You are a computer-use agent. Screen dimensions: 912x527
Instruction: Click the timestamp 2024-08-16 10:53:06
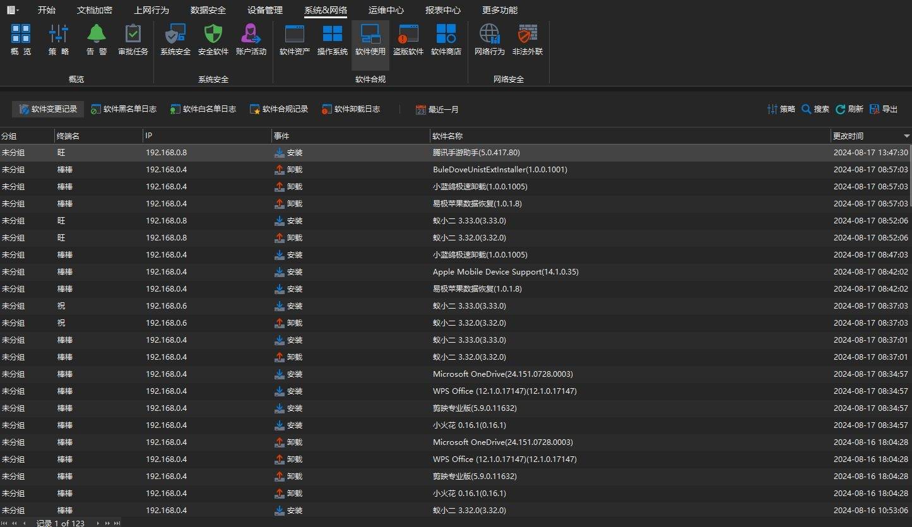click(x=870, y=511)
